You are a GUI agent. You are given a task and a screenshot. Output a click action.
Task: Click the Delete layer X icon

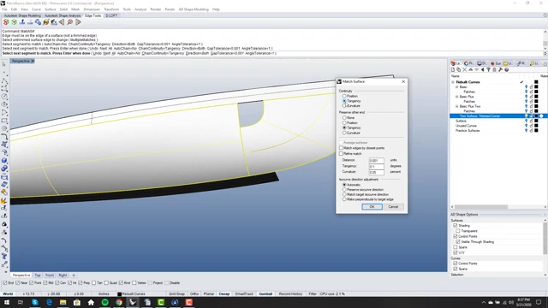465,70
